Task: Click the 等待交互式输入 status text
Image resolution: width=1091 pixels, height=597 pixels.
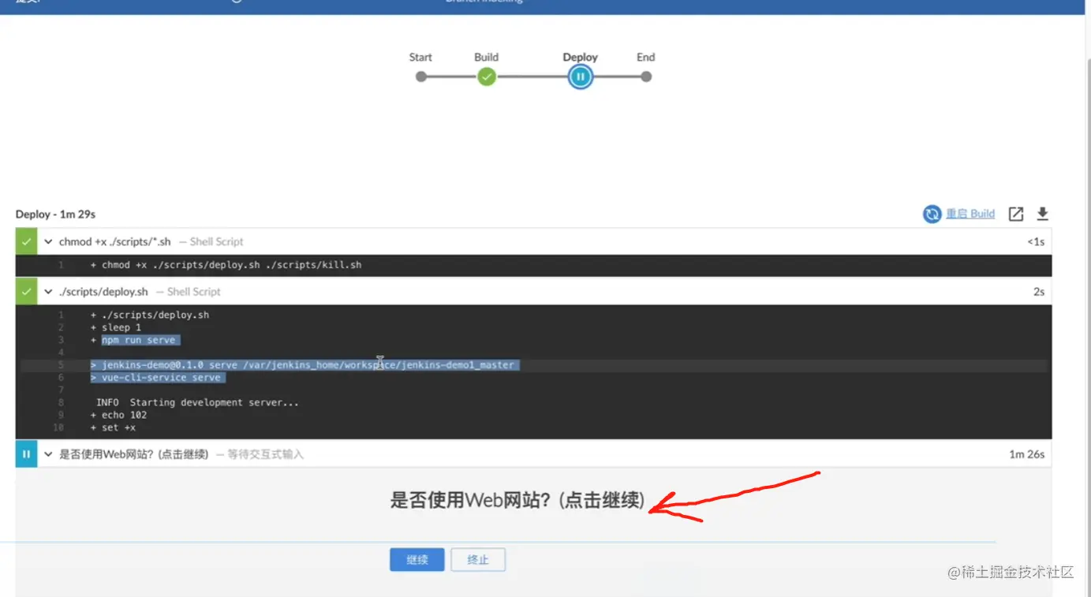Action: tap(265, 454)
